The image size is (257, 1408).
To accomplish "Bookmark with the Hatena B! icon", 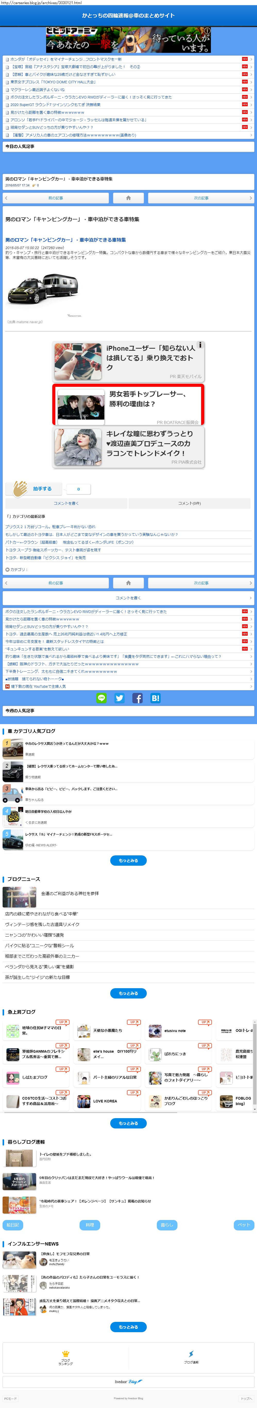I will [156, 698].
